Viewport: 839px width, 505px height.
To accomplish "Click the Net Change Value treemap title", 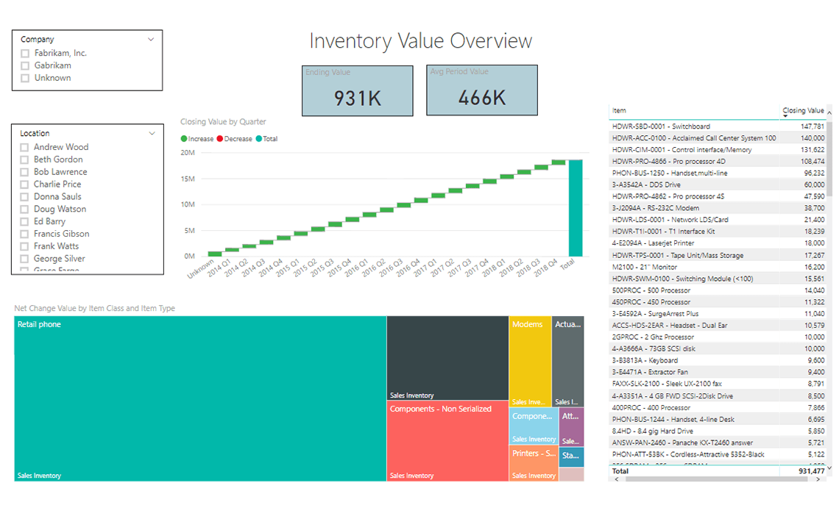I will click(95, 308).
